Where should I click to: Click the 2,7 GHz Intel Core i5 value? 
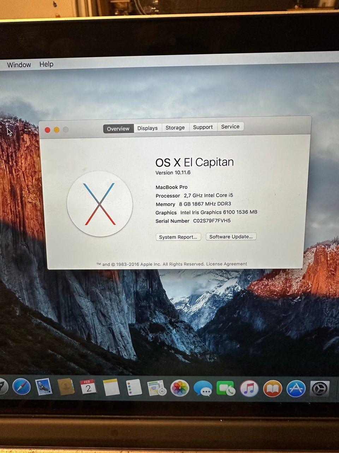(208, 195)
